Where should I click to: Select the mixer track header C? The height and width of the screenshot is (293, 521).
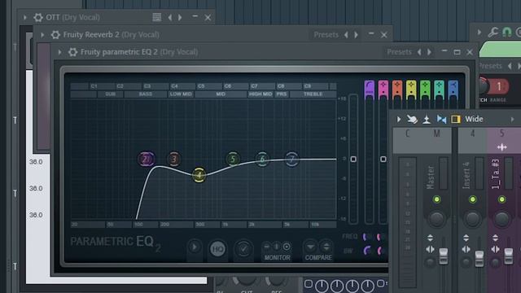tap(407, 140)
